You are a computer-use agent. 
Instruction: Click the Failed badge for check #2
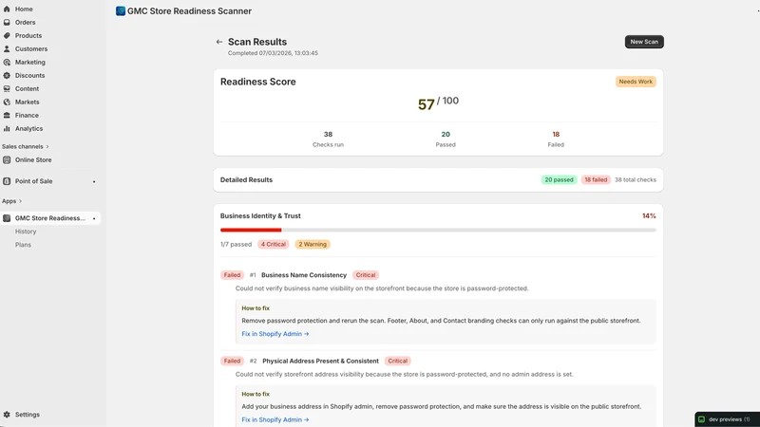232,362
